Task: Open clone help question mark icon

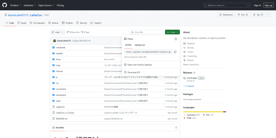Action: pyautogui.click(x=176, y=39)
